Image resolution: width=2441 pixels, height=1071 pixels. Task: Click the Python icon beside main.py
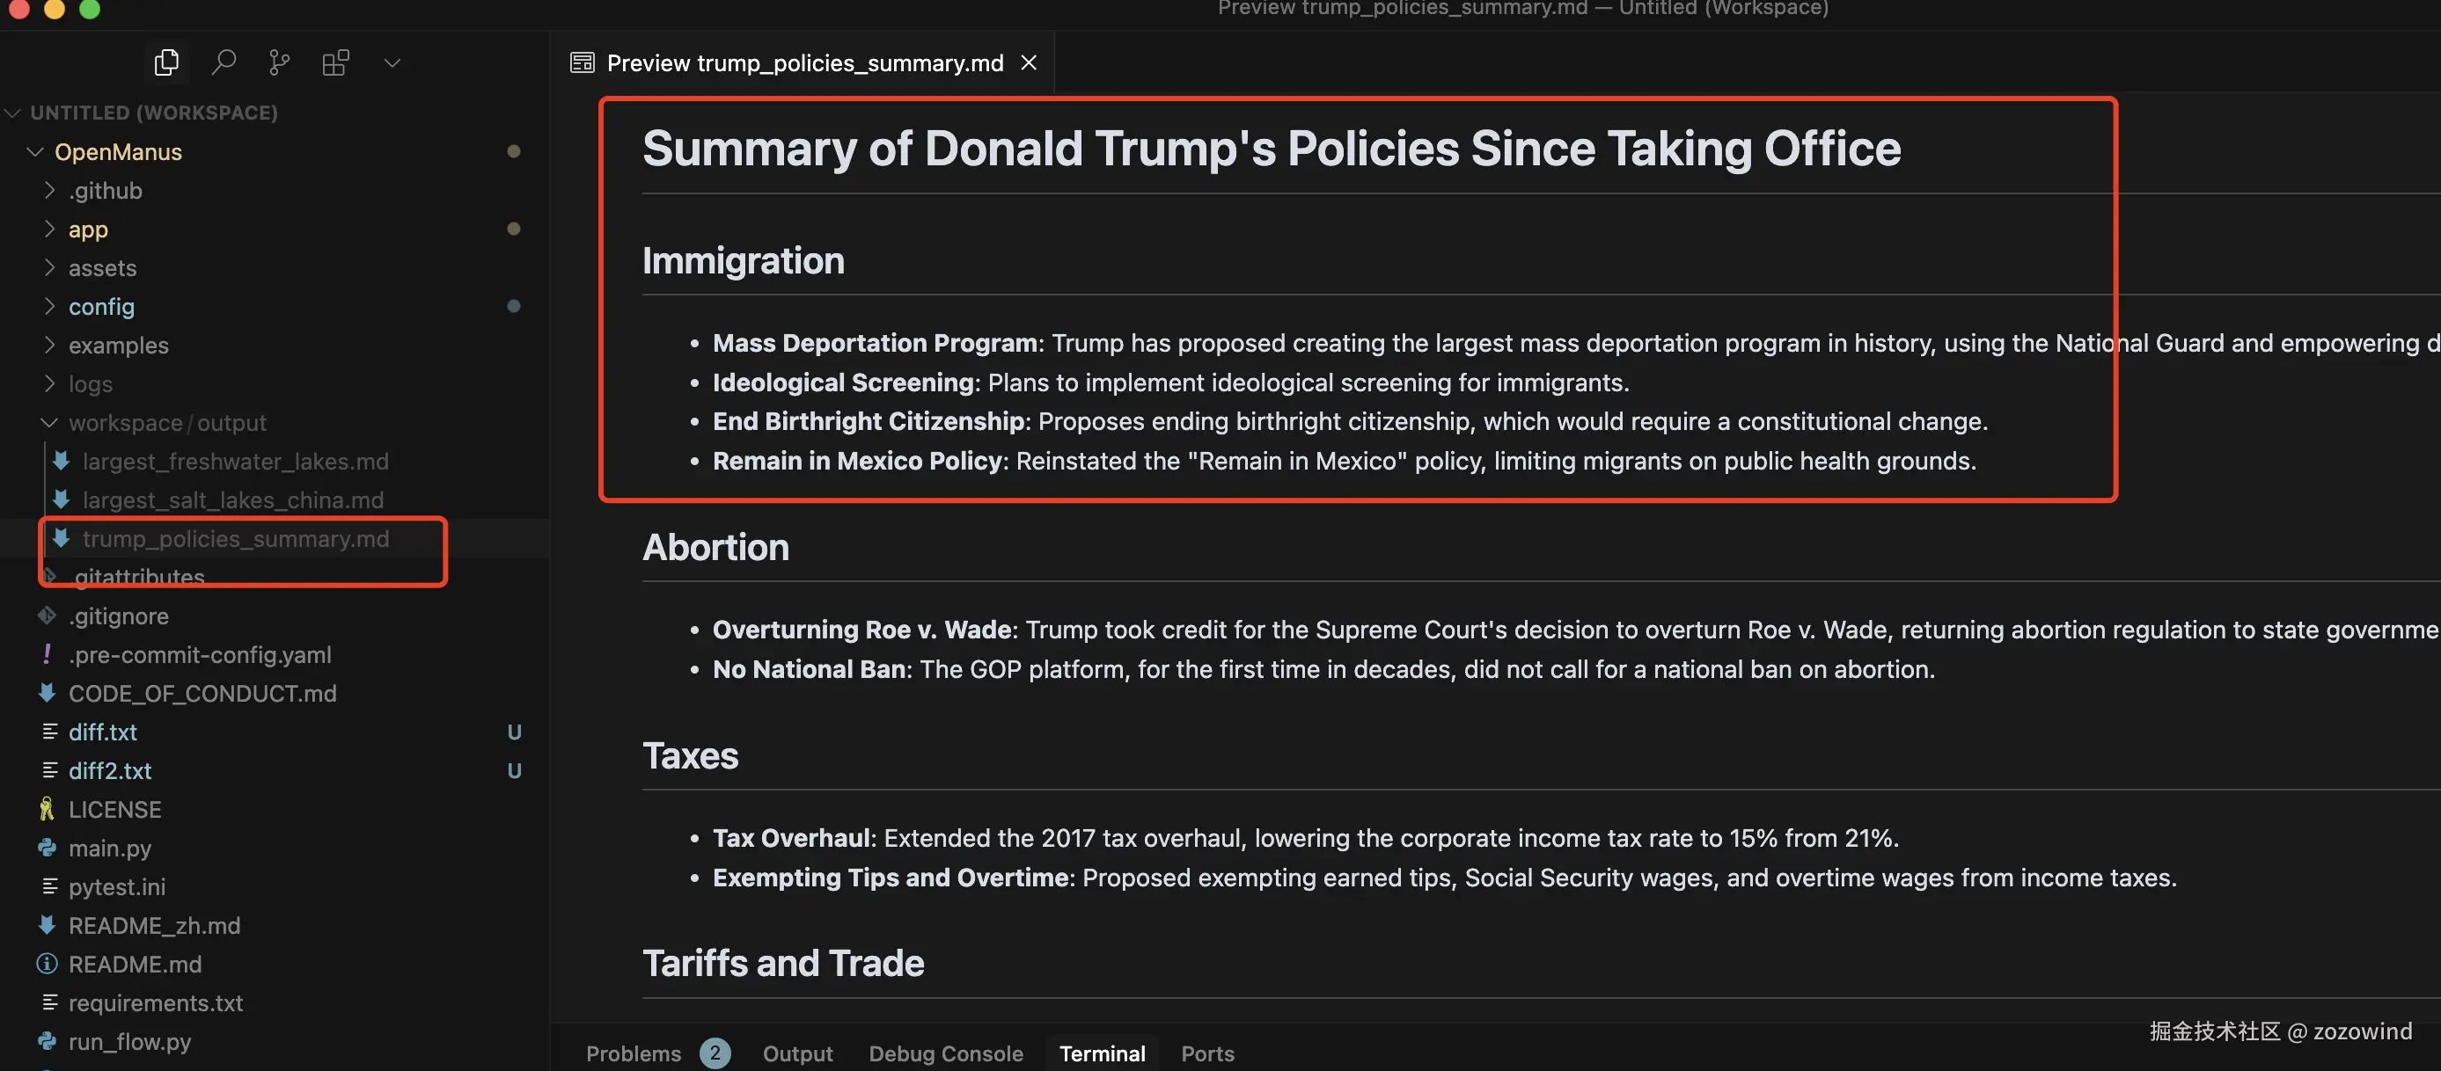point(48,848)
